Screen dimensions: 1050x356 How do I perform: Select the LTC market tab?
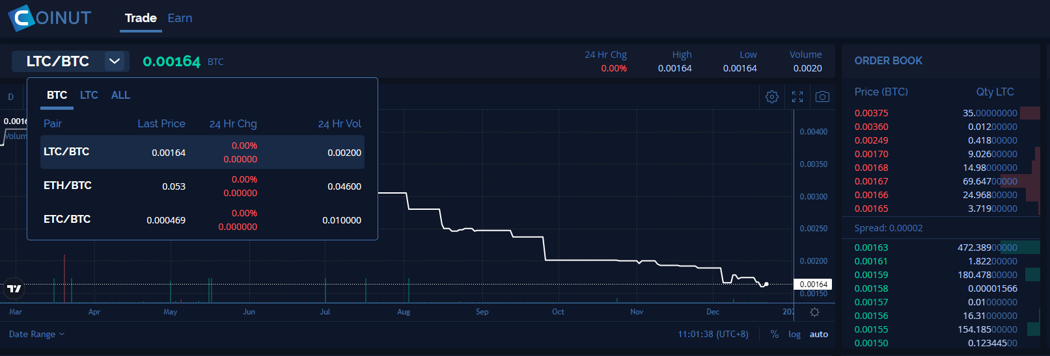pyautogui.click(x=89, y=95)
